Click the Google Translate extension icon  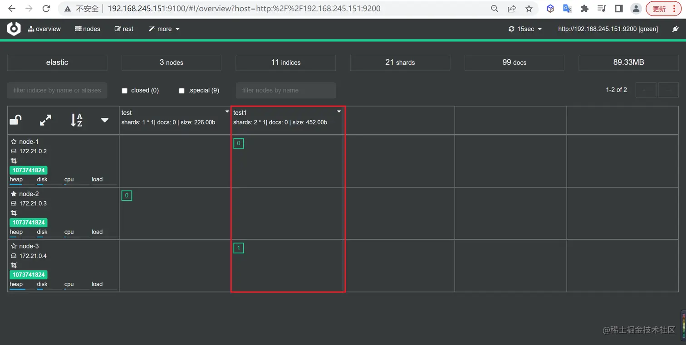(x=567, y=9)
